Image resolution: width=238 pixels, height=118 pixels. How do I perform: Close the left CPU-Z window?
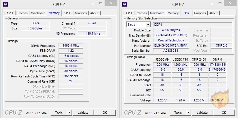111,3
